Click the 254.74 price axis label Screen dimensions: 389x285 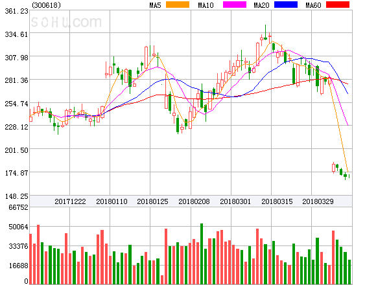coord(16,104)
